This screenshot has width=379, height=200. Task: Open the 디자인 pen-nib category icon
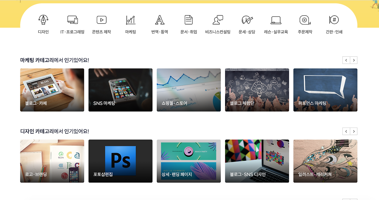[x=43, y=20]
